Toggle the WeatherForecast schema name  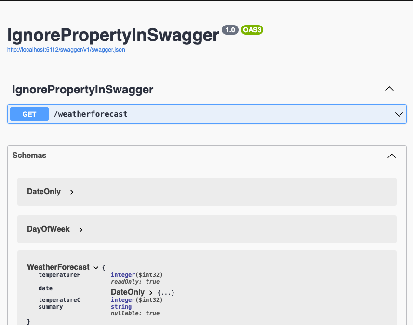[x=58, y=267]
